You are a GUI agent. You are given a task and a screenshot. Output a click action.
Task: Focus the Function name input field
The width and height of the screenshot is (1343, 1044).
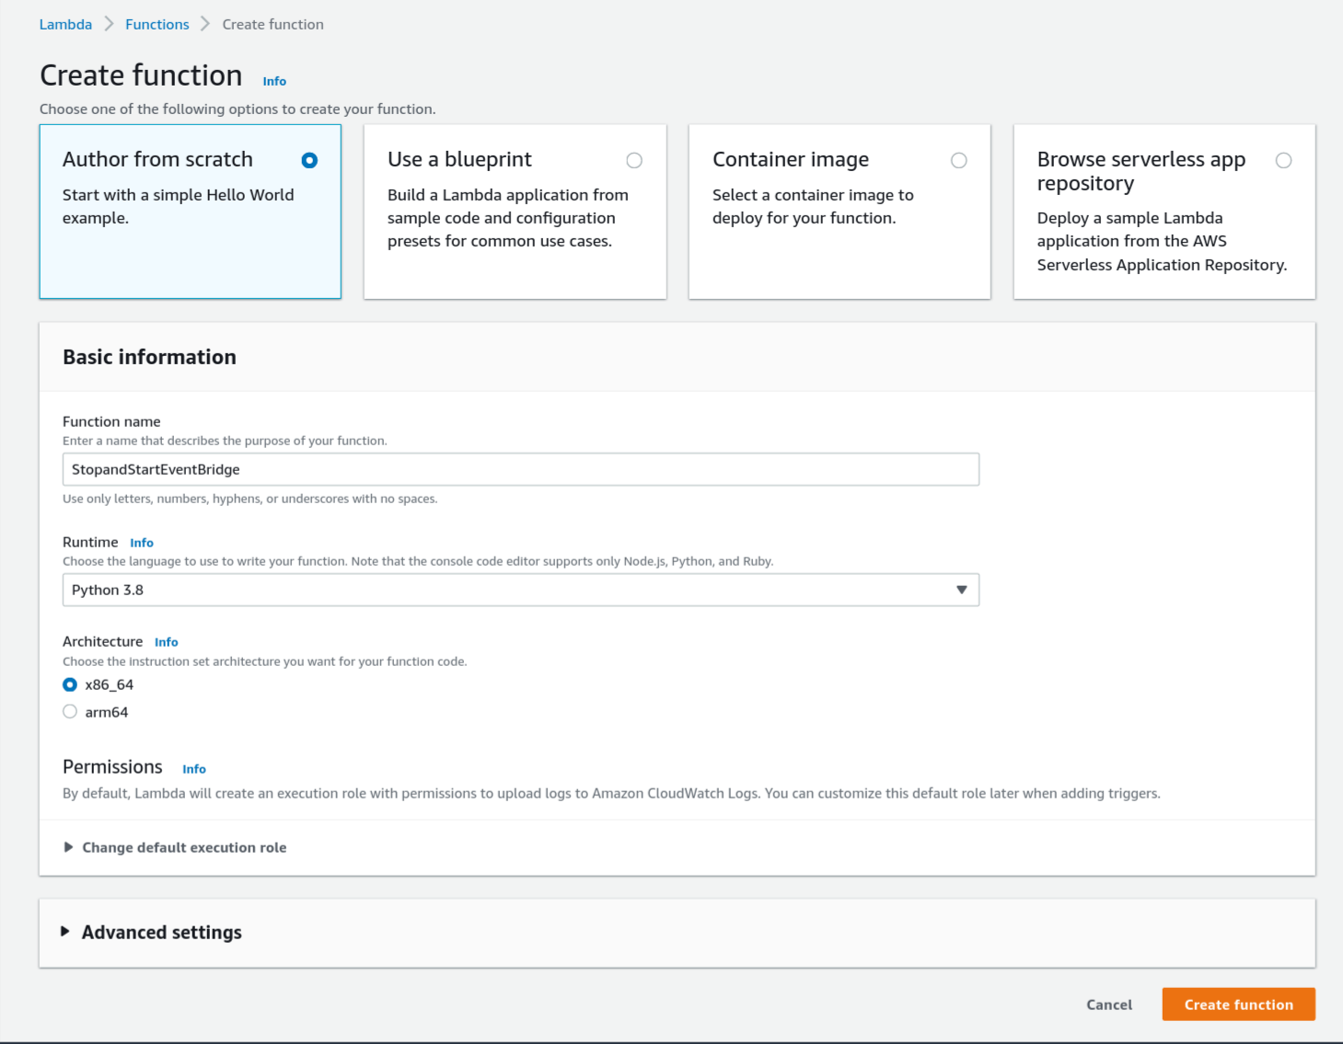(x=521, y=469)
